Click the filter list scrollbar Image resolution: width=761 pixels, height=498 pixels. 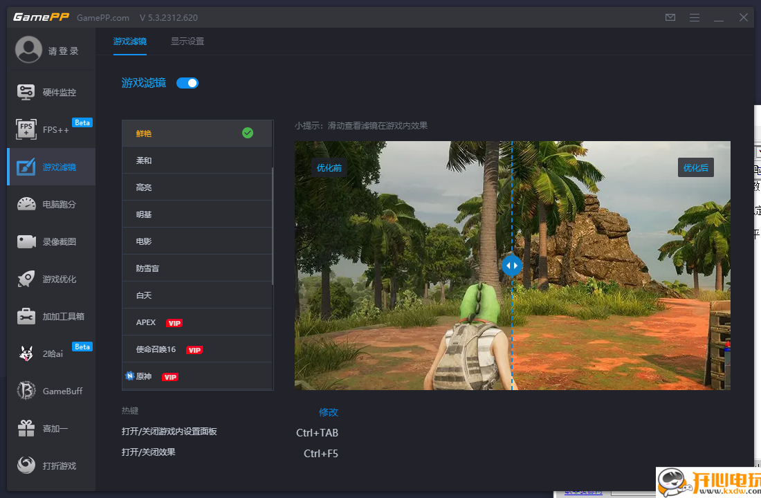pos(273,226)
